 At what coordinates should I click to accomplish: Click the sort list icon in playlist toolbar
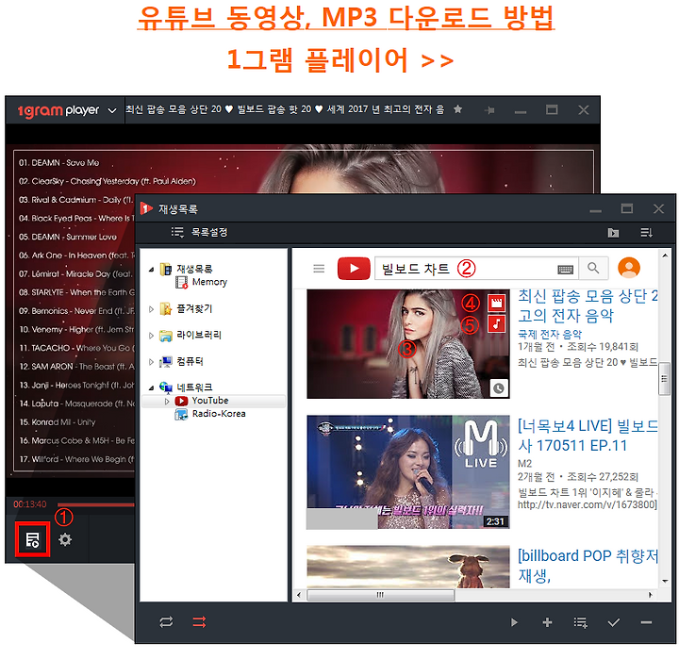(x=647, y=233)
